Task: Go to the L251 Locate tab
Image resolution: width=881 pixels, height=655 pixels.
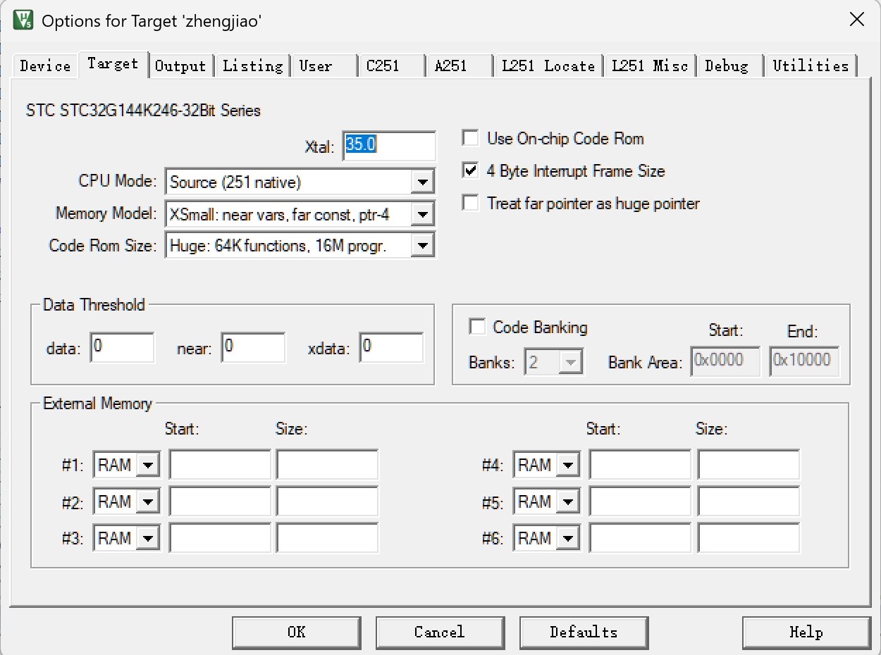Action: pyautogui.click(x=548, y=66)
